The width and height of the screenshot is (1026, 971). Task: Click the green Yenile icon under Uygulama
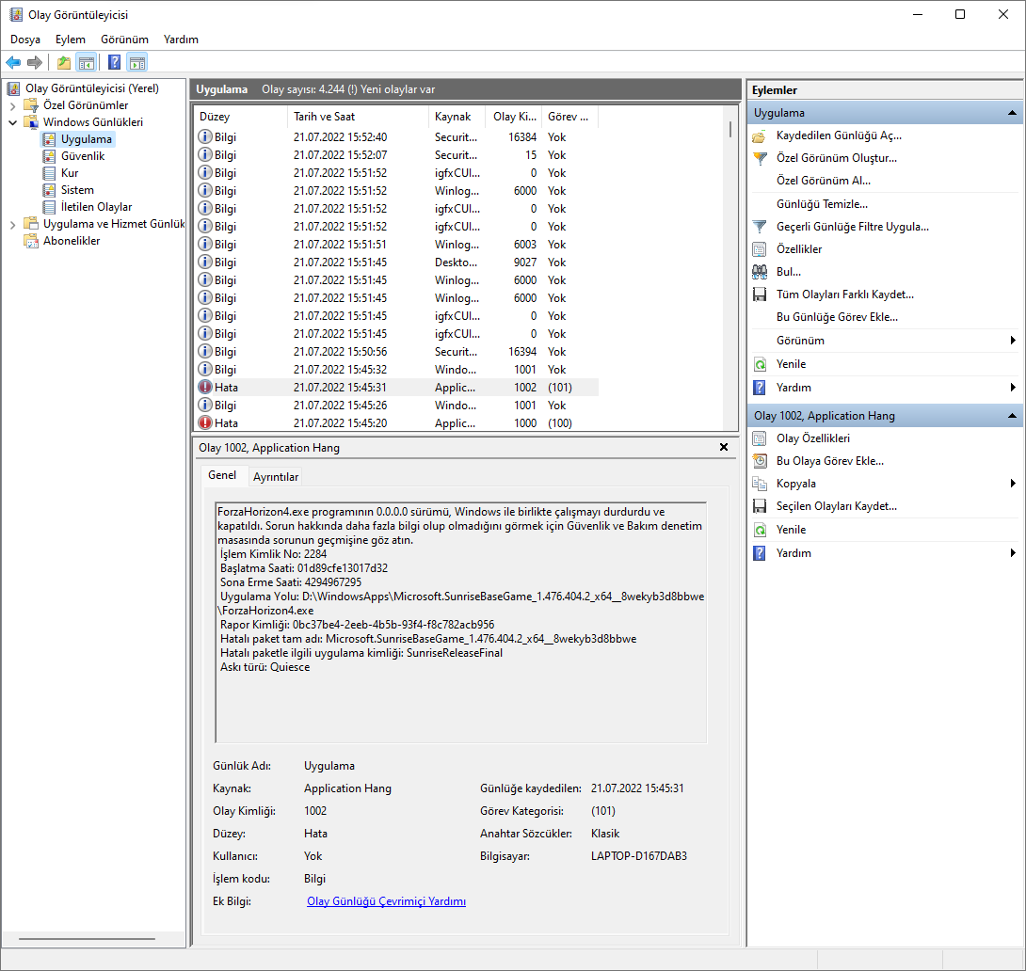click(x=760, y=364)
